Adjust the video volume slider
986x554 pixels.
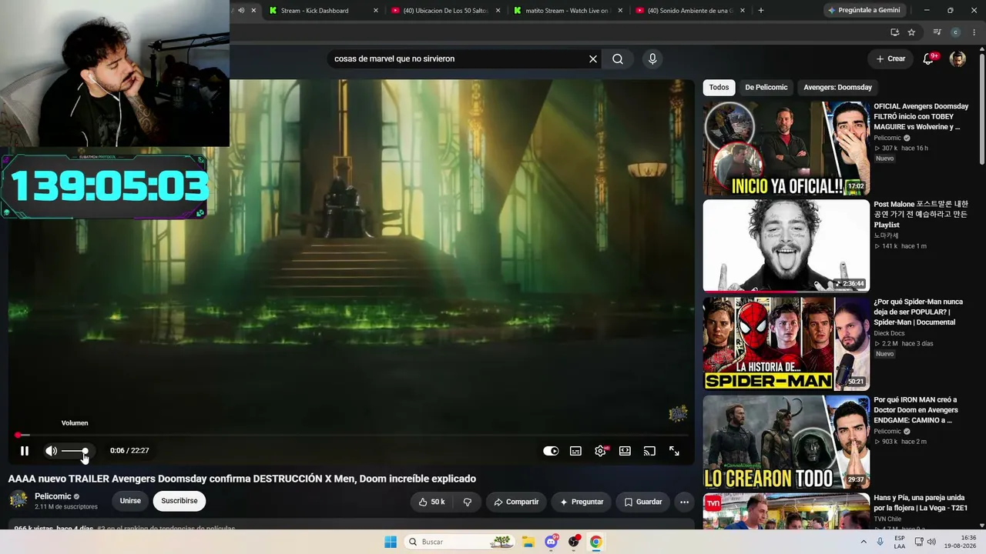75,451
